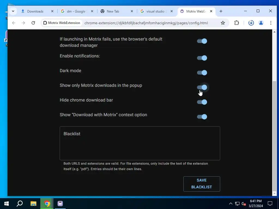Click the scrollbar up arrow

click(x=274, y=32)
